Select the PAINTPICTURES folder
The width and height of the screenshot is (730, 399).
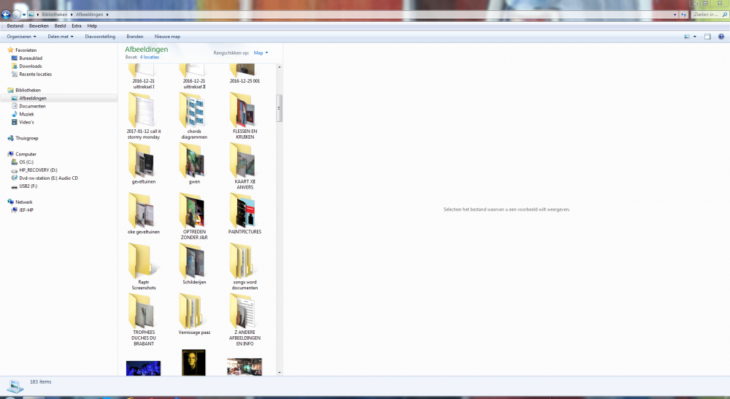(x=245, y=213)
